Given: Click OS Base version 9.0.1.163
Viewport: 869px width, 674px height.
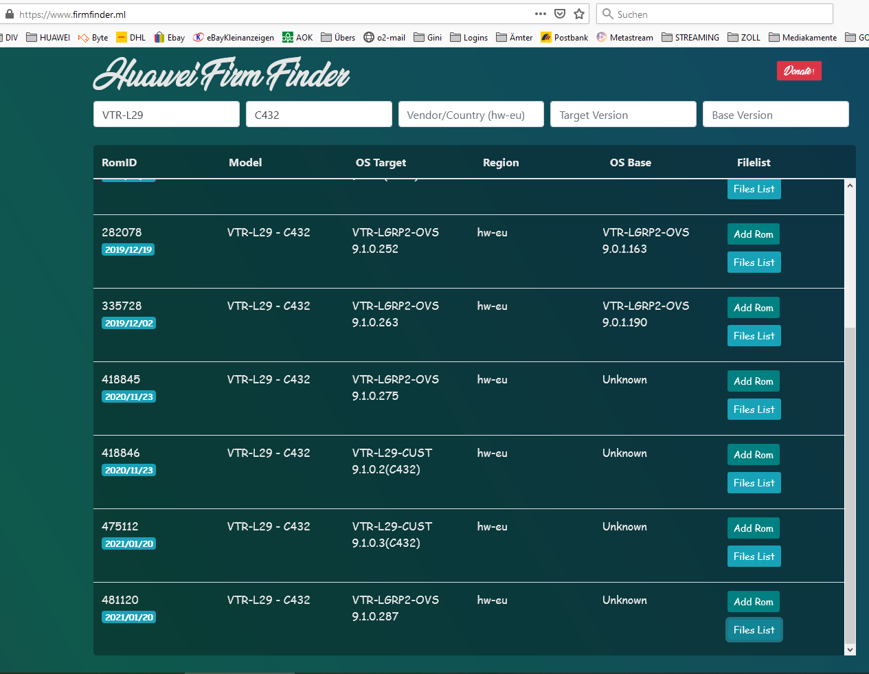Looking at the screenshot, I should pyautogui.click(x=624, y=249).
